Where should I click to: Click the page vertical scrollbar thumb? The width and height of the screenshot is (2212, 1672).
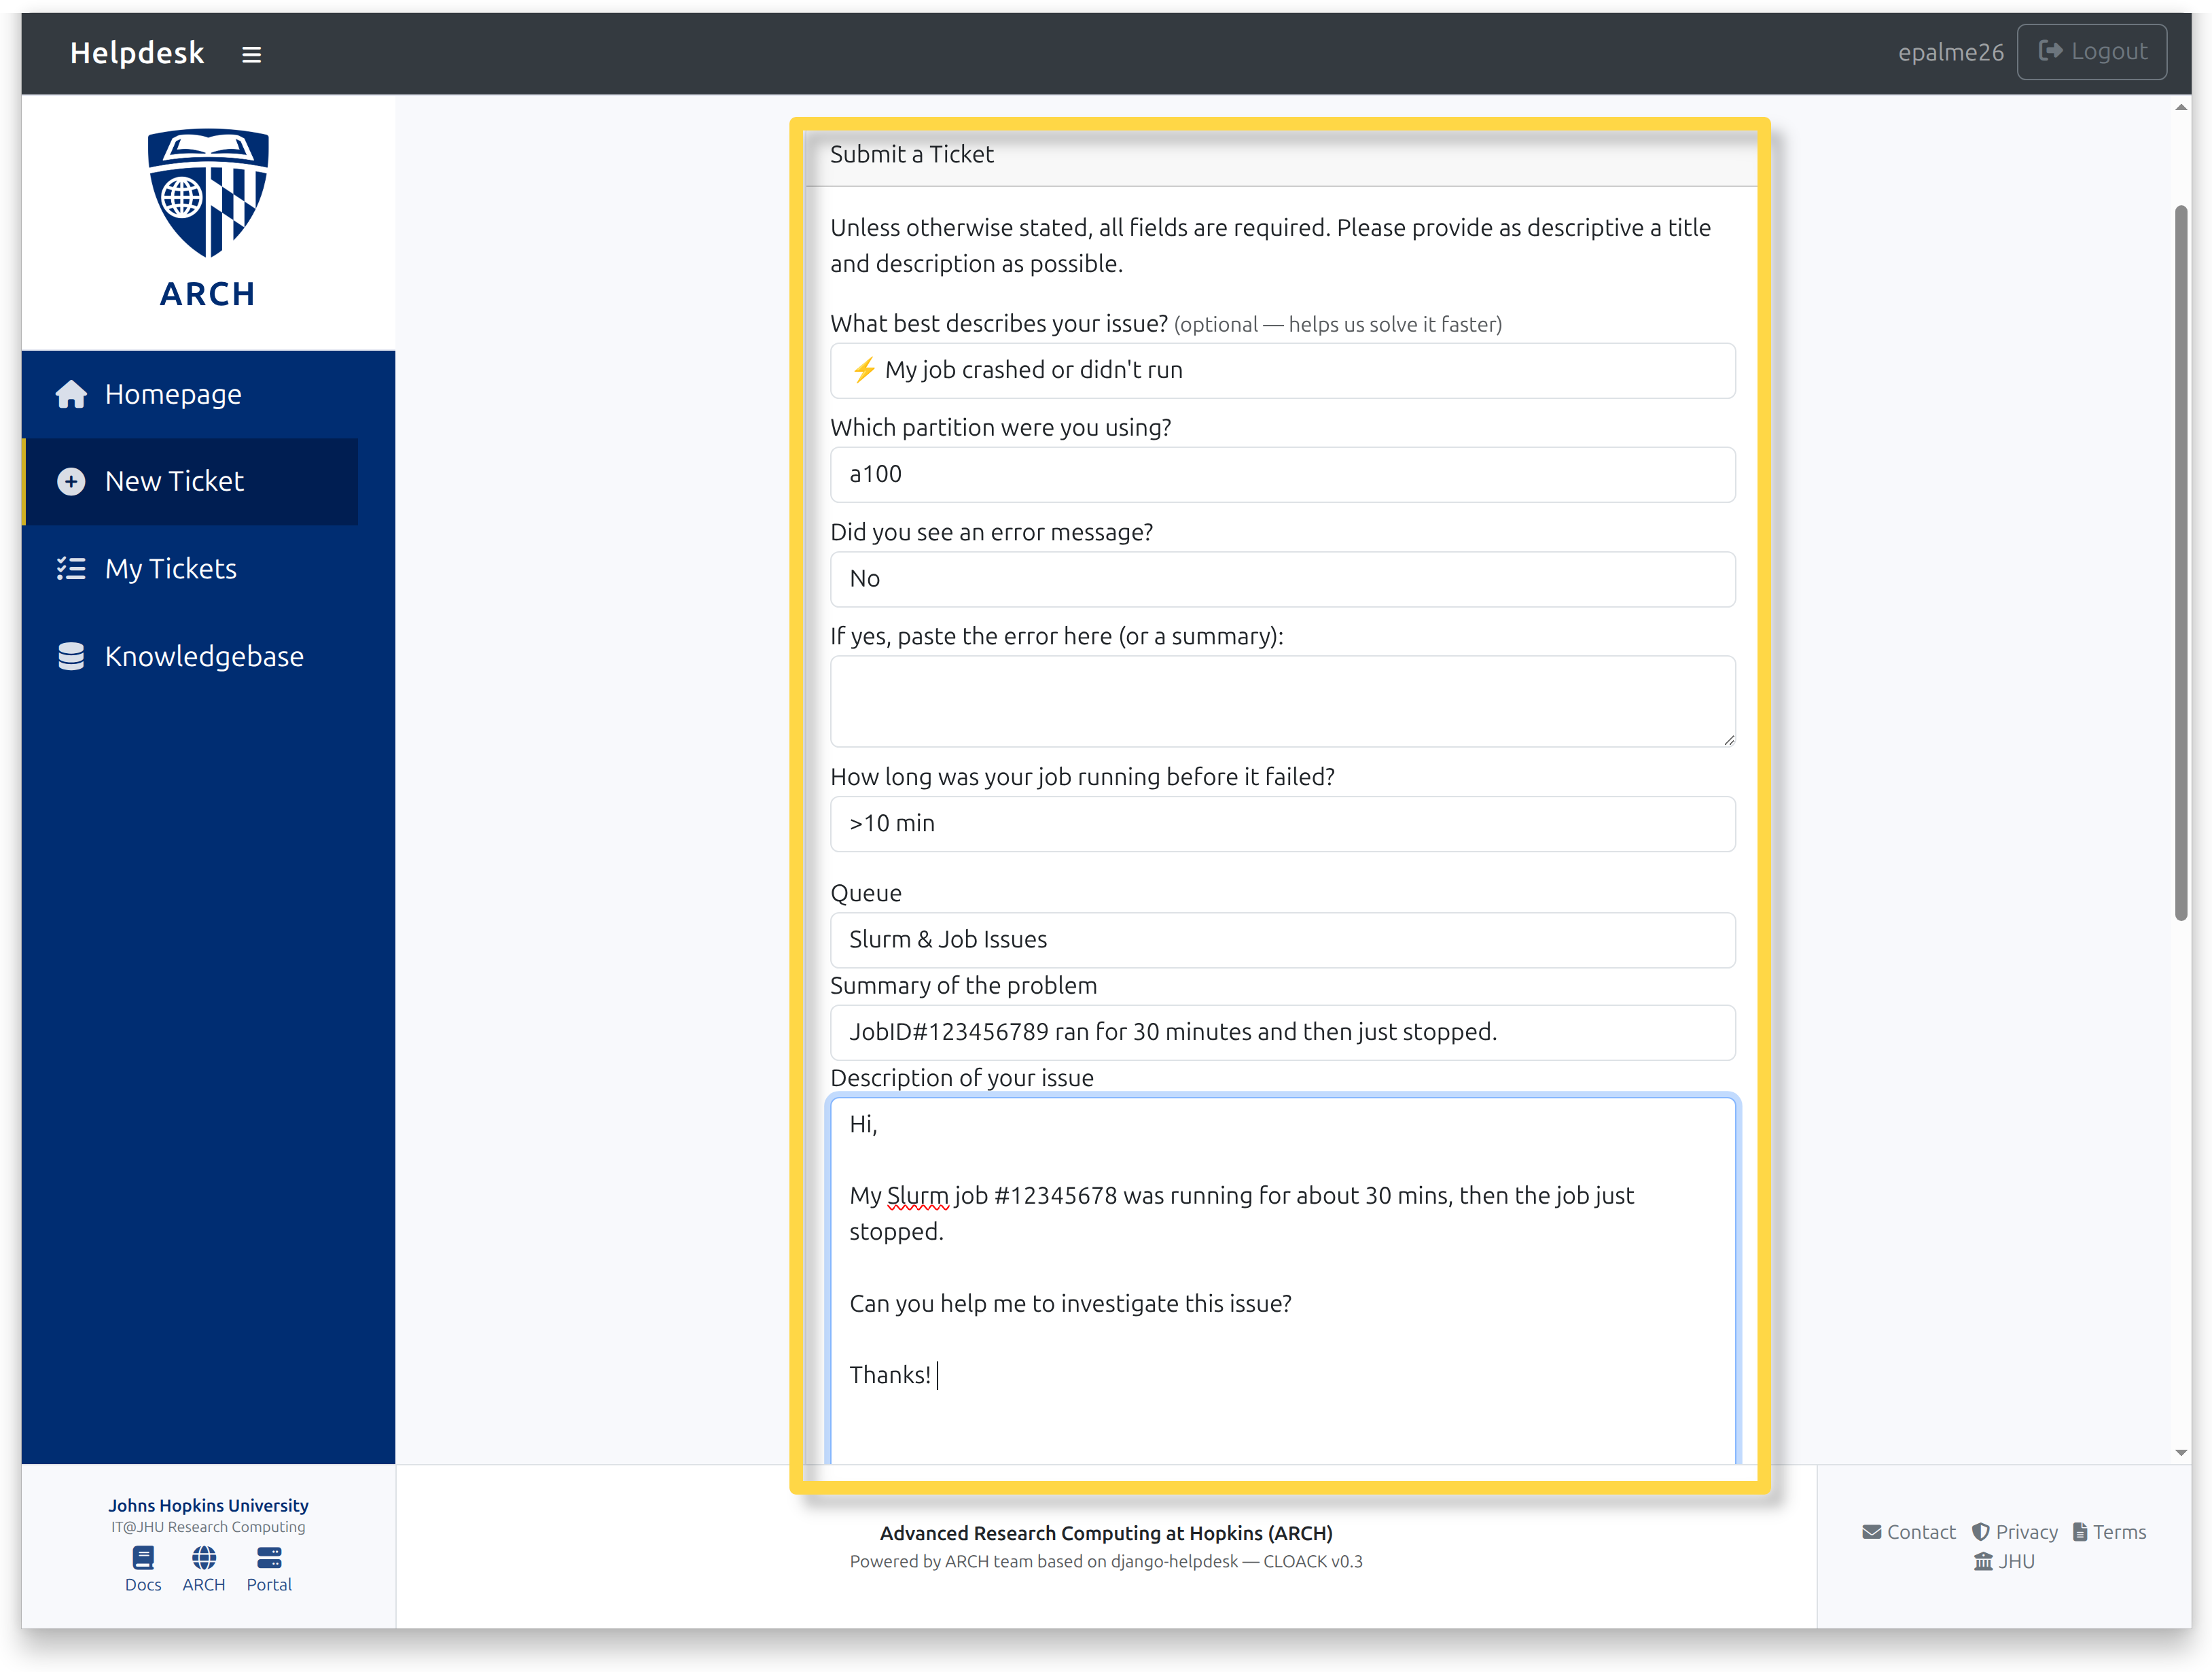2181,562
